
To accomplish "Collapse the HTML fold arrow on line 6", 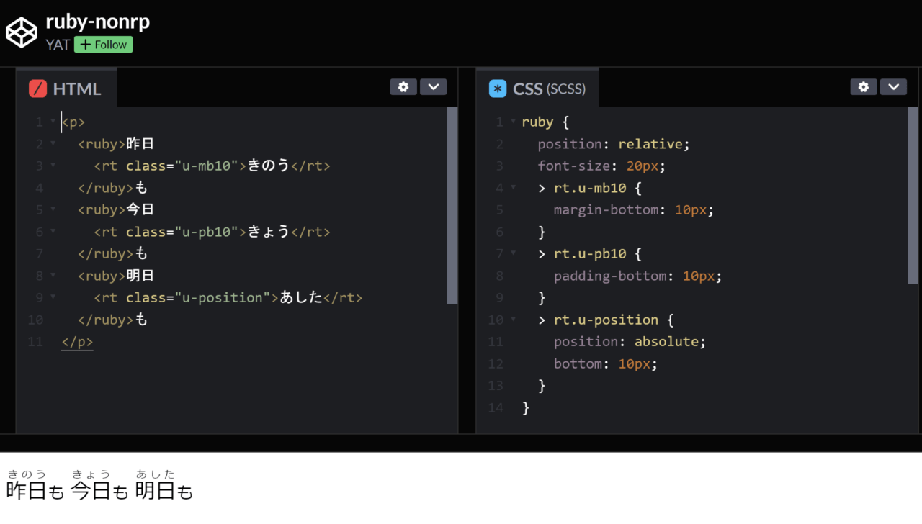I will [53, 232].
